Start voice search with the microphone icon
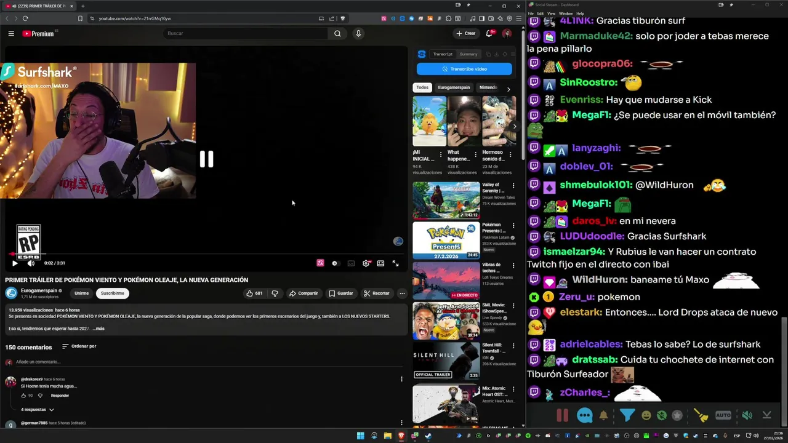Screen dimensions: 788x443 (x=358, y=33)
